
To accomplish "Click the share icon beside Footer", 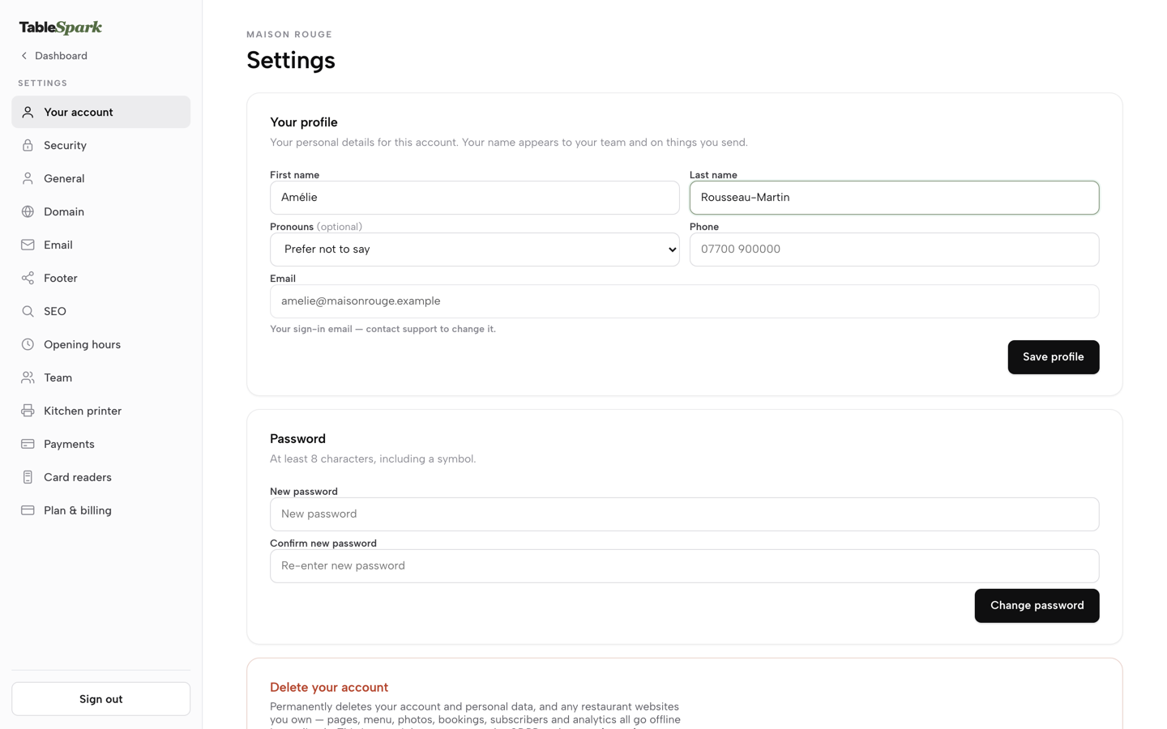I will coord(28,279).
